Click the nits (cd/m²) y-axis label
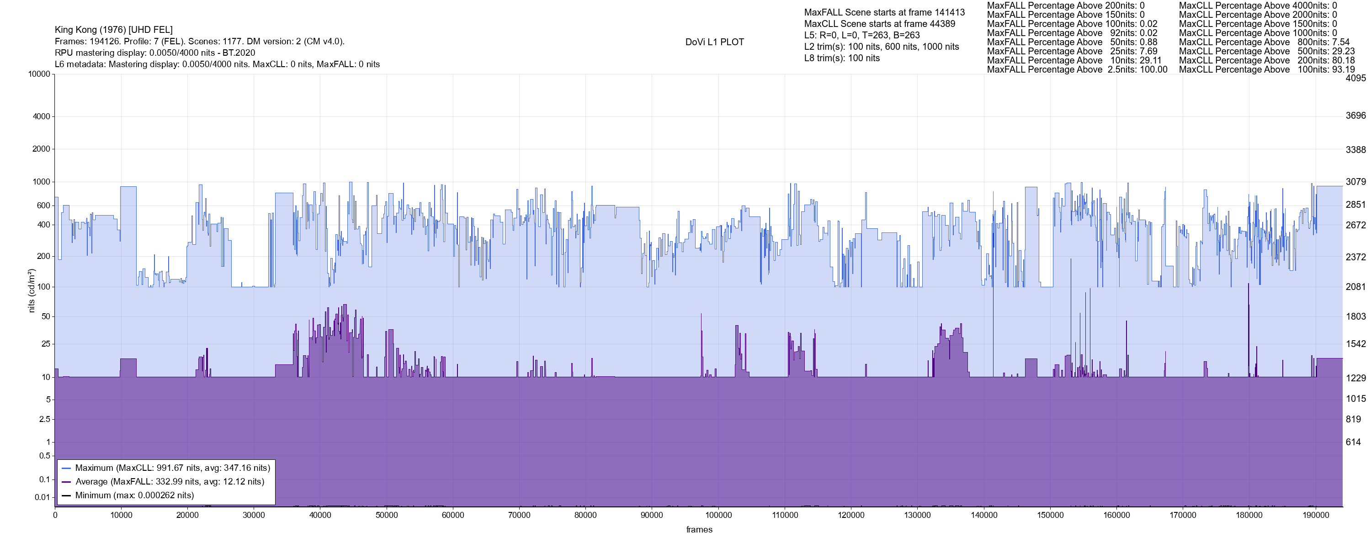 pos(32,290)
